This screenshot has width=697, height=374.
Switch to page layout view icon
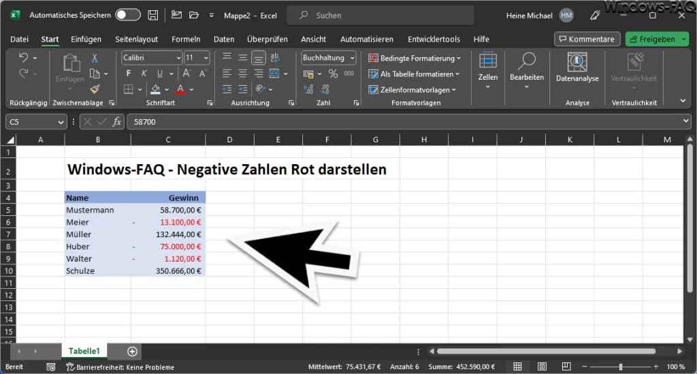tap(542, 367)
